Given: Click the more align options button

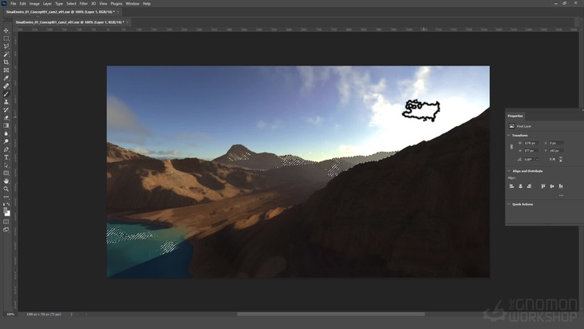Looking at the screenshot, I should 561,195.
